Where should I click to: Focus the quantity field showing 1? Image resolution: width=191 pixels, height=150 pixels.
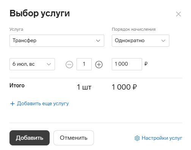(x=84, y=64)
